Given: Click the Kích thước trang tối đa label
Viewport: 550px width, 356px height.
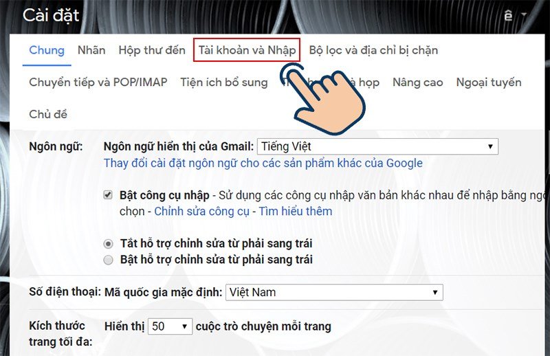Looking at the screenshot, I should 60,333.
